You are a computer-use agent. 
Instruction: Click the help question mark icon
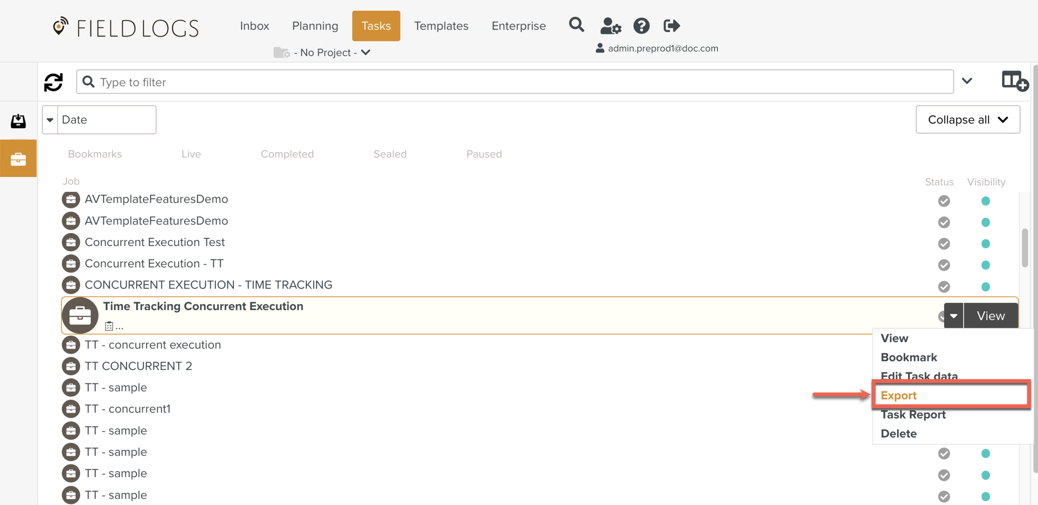[x=641, y=26]
